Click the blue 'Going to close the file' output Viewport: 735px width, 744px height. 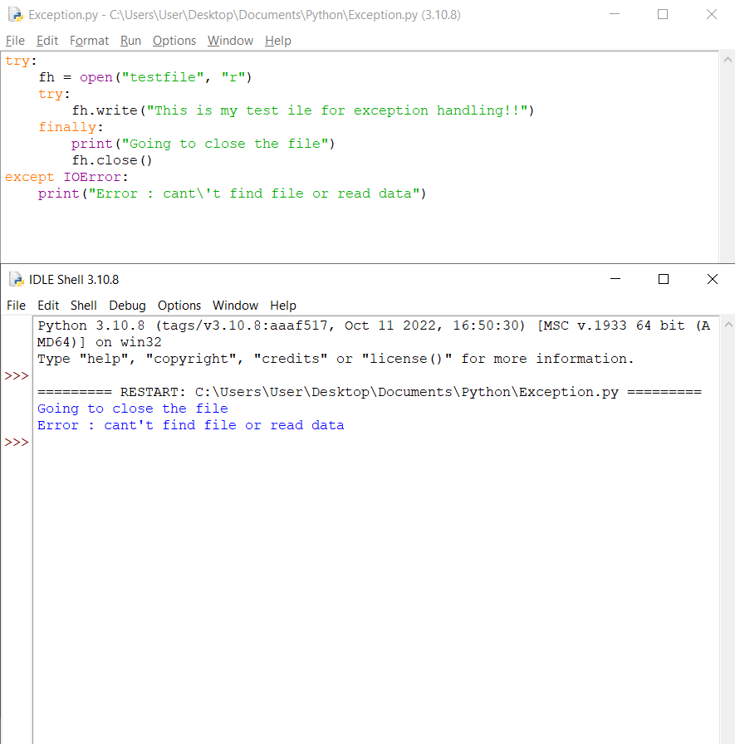133,408
